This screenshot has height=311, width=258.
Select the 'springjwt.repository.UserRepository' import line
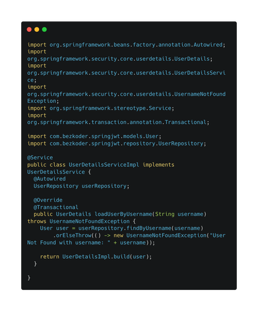pos(117,144)
